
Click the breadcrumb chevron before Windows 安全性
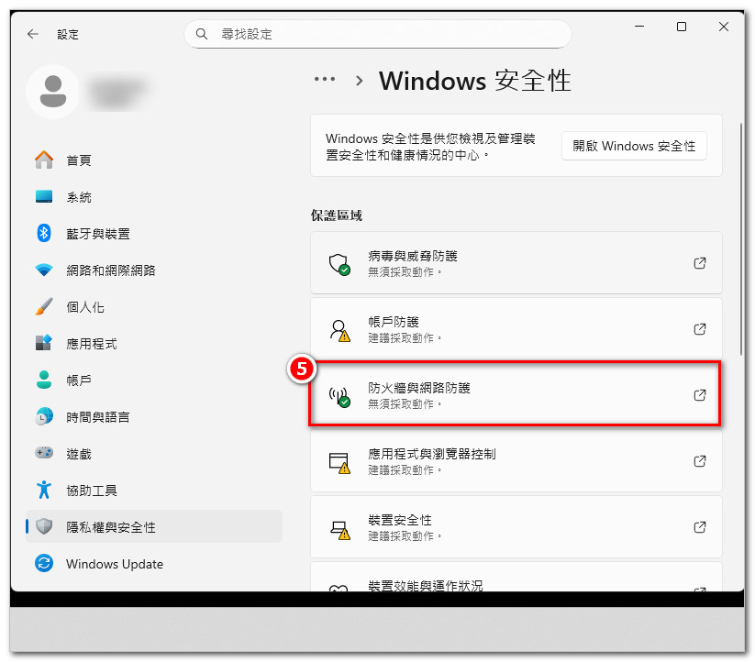pos(359,81)
